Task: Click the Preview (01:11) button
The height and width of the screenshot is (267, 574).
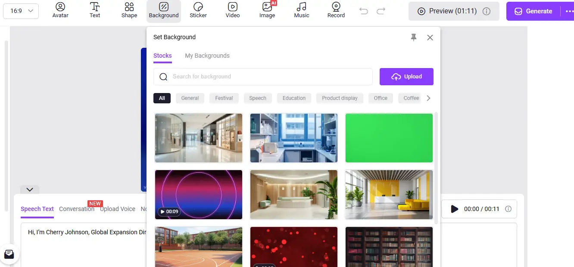Action: (454, 11)
